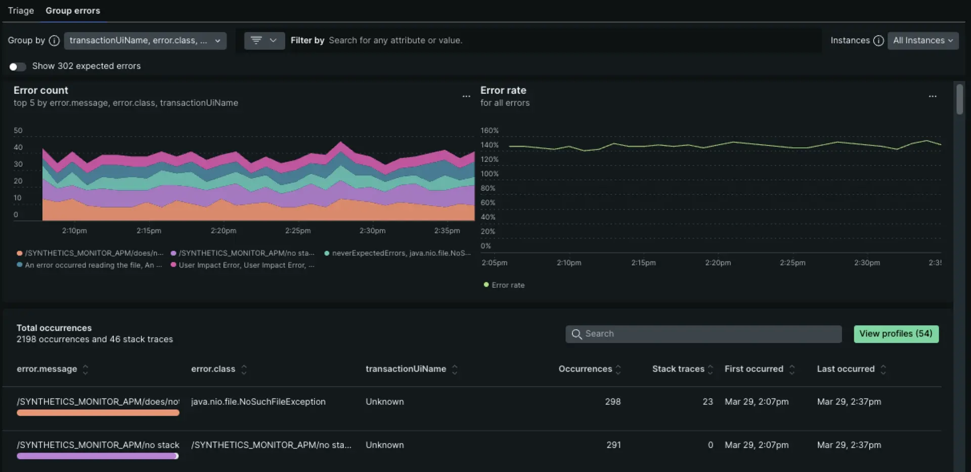Sort table by Occurrences column
This screenshot has height=472, width=971.
618,369
